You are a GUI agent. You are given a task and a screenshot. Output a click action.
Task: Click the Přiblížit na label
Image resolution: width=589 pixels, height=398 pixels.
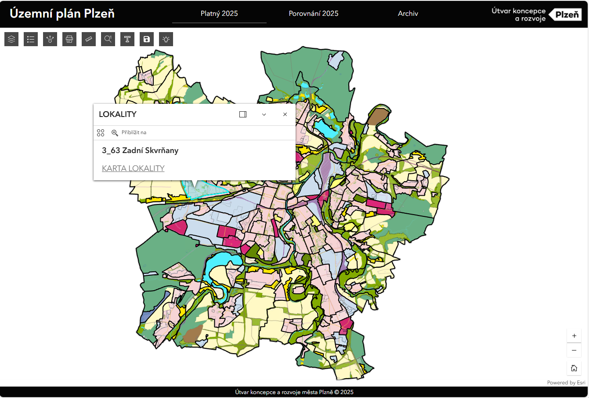134,132
